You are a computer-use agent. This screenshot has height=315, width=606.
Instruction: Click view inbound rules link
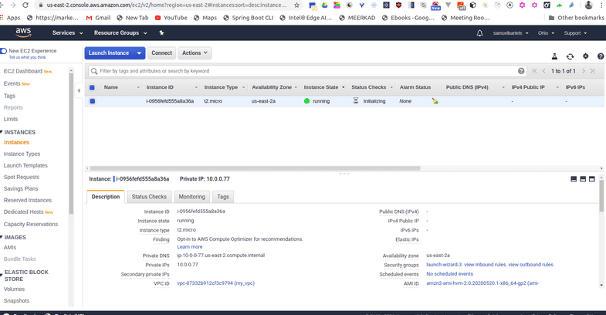click(485, 265)
